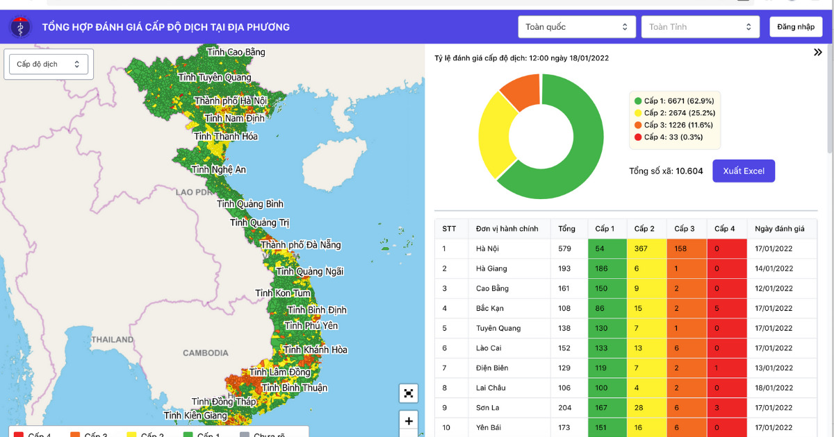Click the yellow Cấp 2 legend dot in chart

[638, 113]
